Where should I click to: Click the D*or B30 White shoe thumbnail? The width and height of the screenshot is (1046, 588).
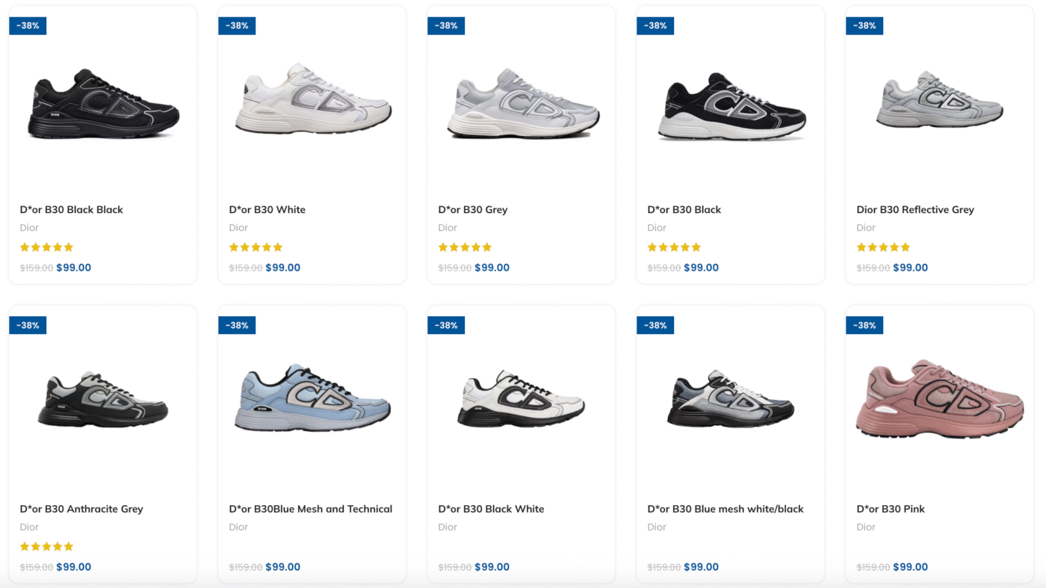313,99
